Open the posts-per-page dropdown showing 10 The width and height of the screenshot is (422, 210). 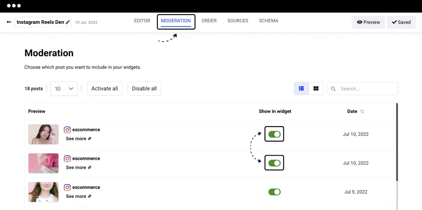pos(64,88)
